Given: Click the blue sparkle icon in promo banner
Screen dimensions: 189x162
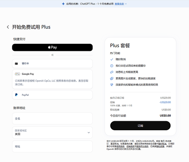Looking at the screenshot, I should pyautogui.click(x=63, y=4).
